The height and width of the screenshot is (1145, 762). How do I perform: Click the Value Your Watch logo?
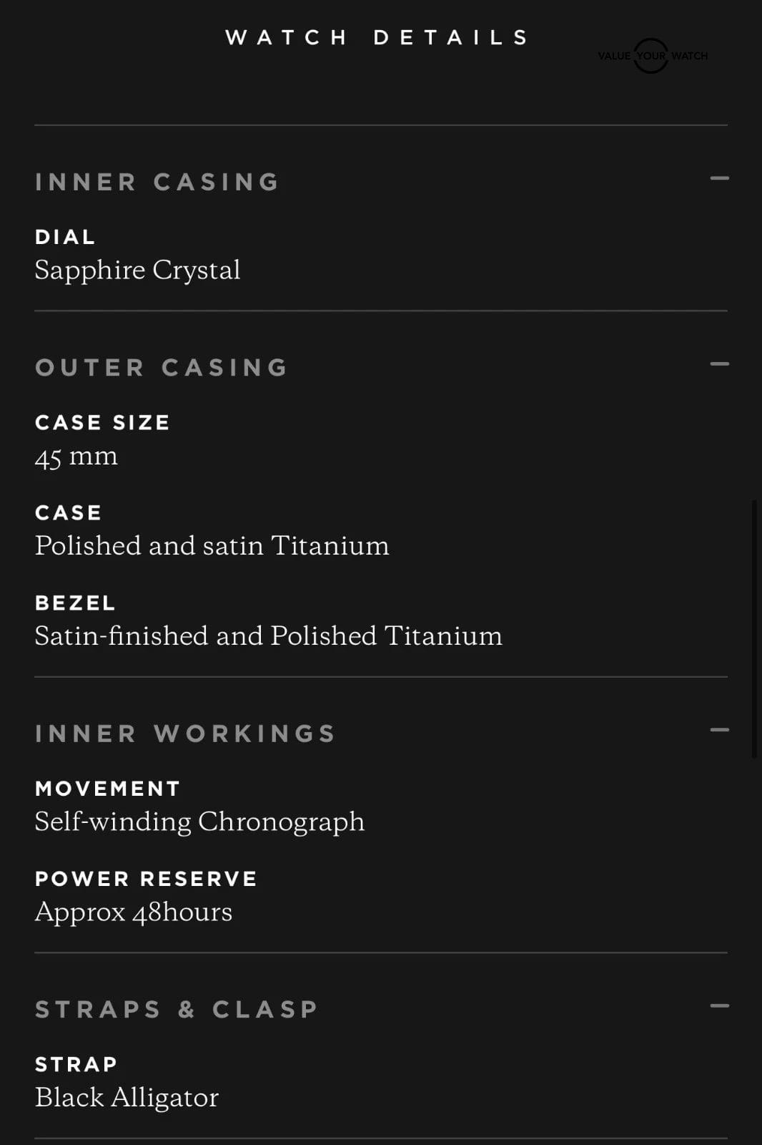tap(652, 56)
